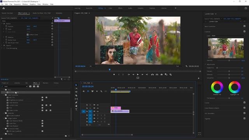Viewport: 249px width, 140px height.
Task: Click the Go to In button
Action: coord(129,74)
